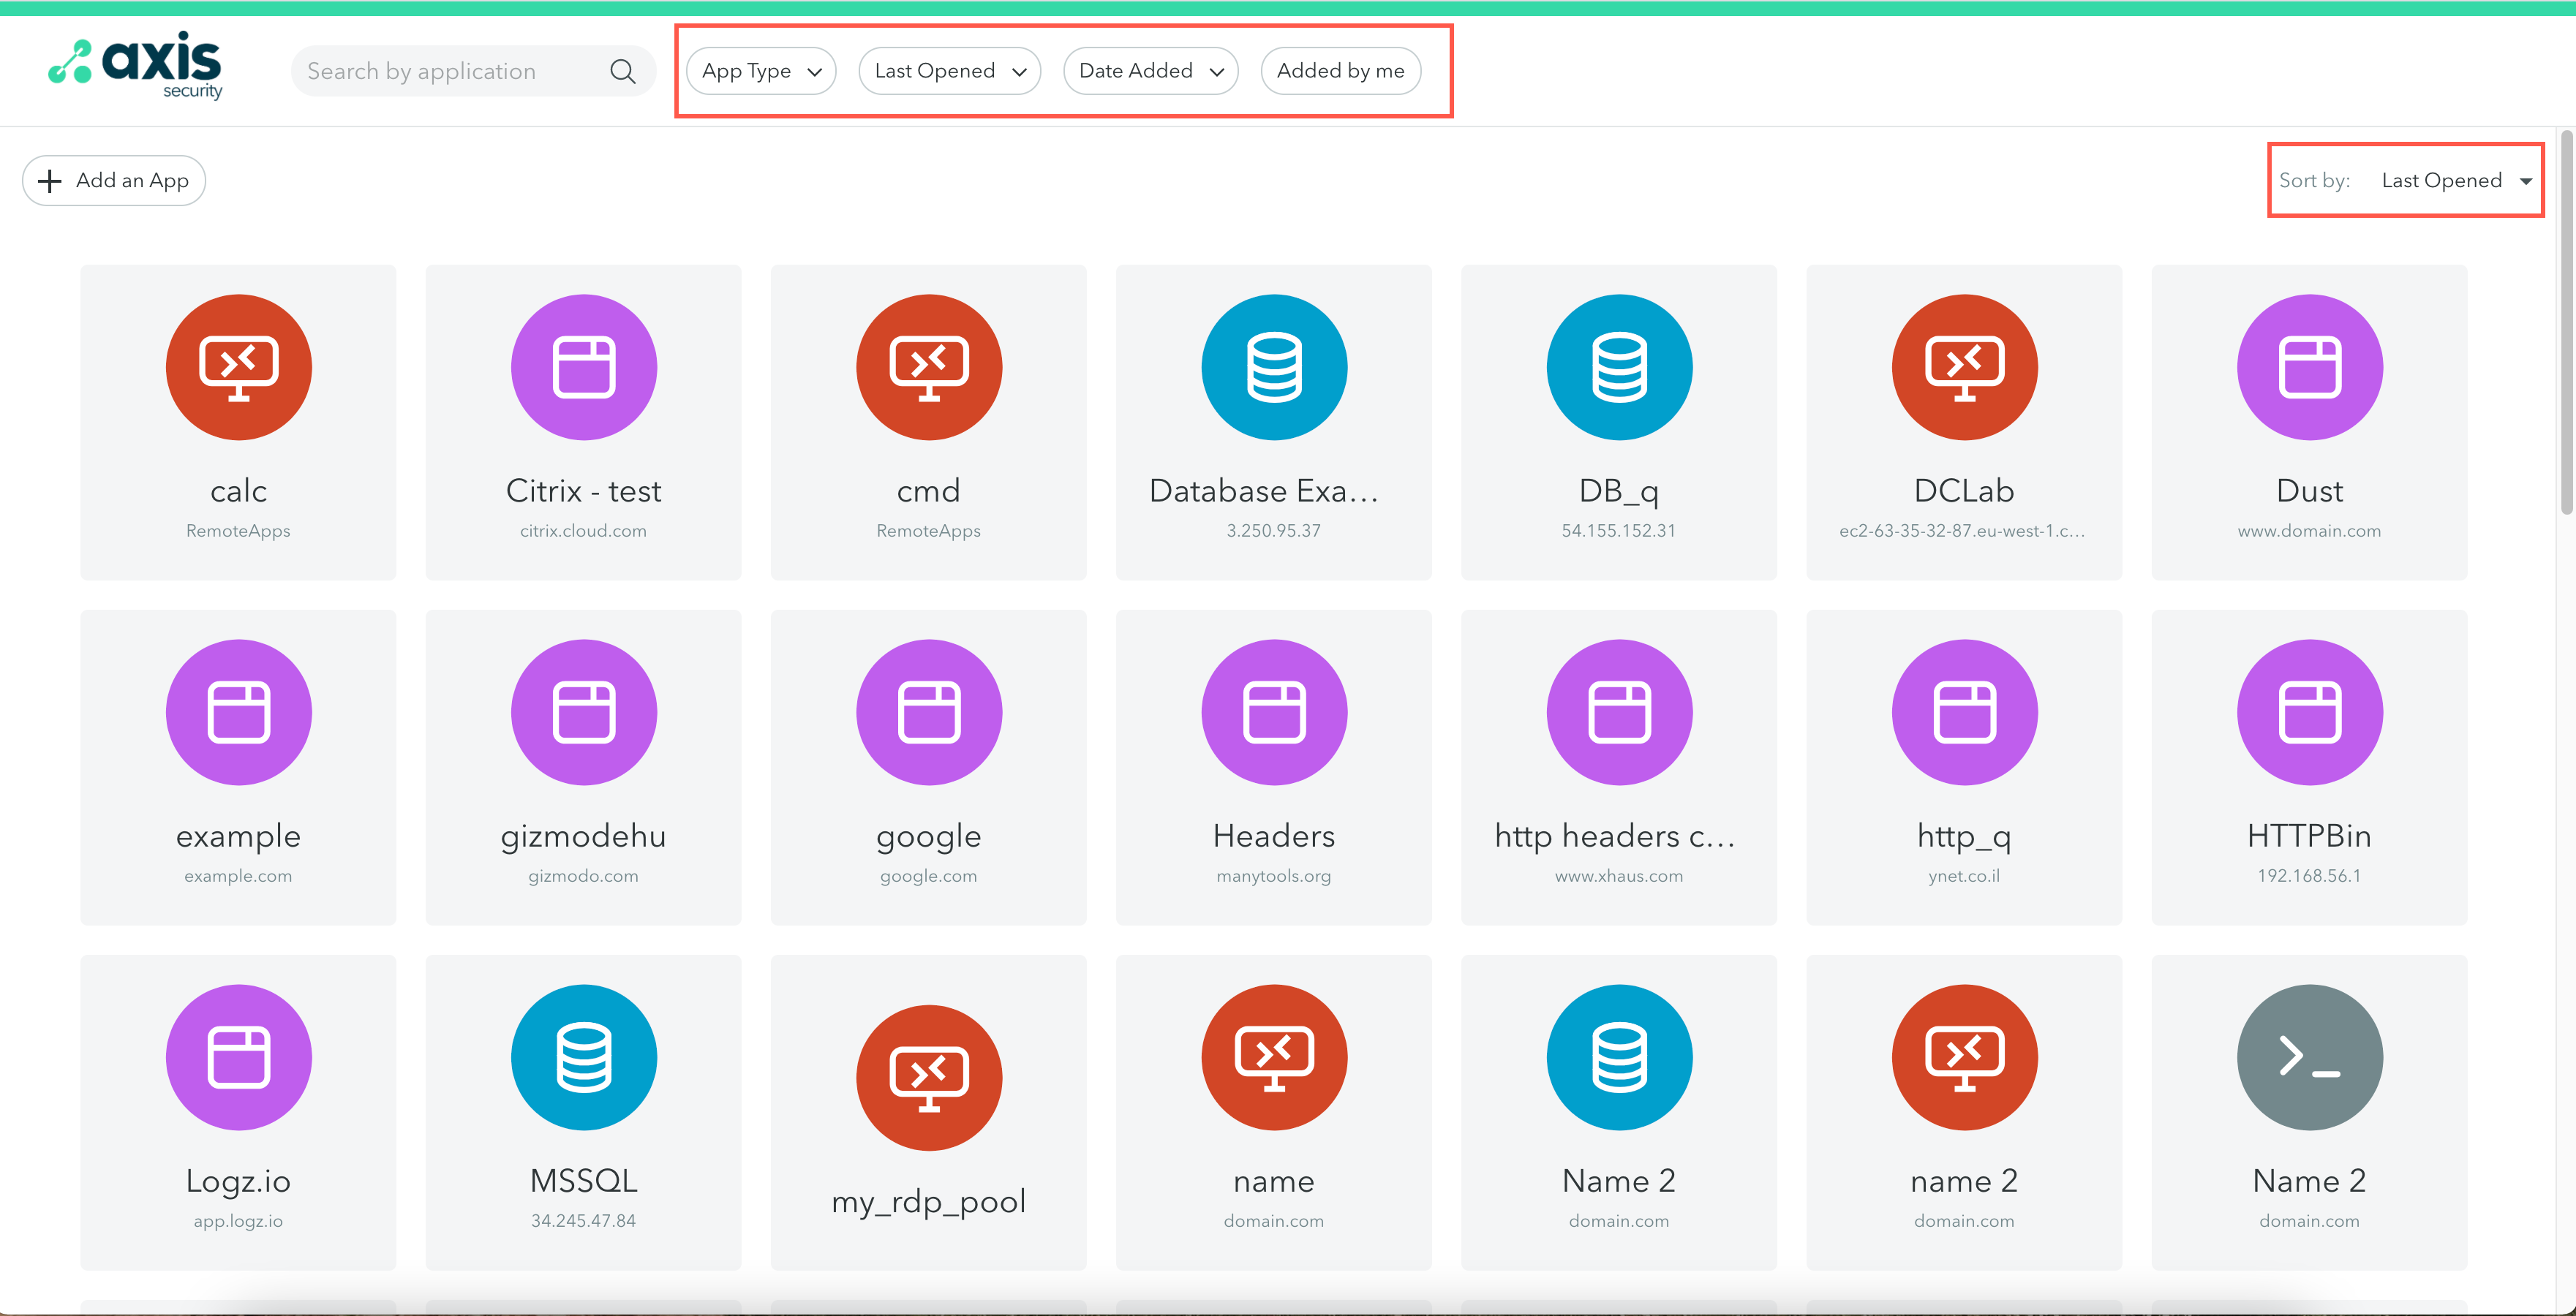Image resolution: width=2576 pixels, height=1316 pixels.
Task: Open the Date Added filter dropdown
Action: 1151,71
